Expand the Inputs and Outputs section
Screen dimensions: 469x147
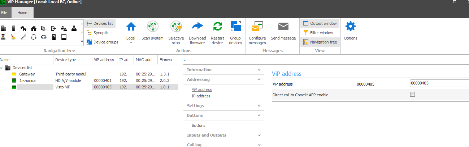[x=223, y=135]
